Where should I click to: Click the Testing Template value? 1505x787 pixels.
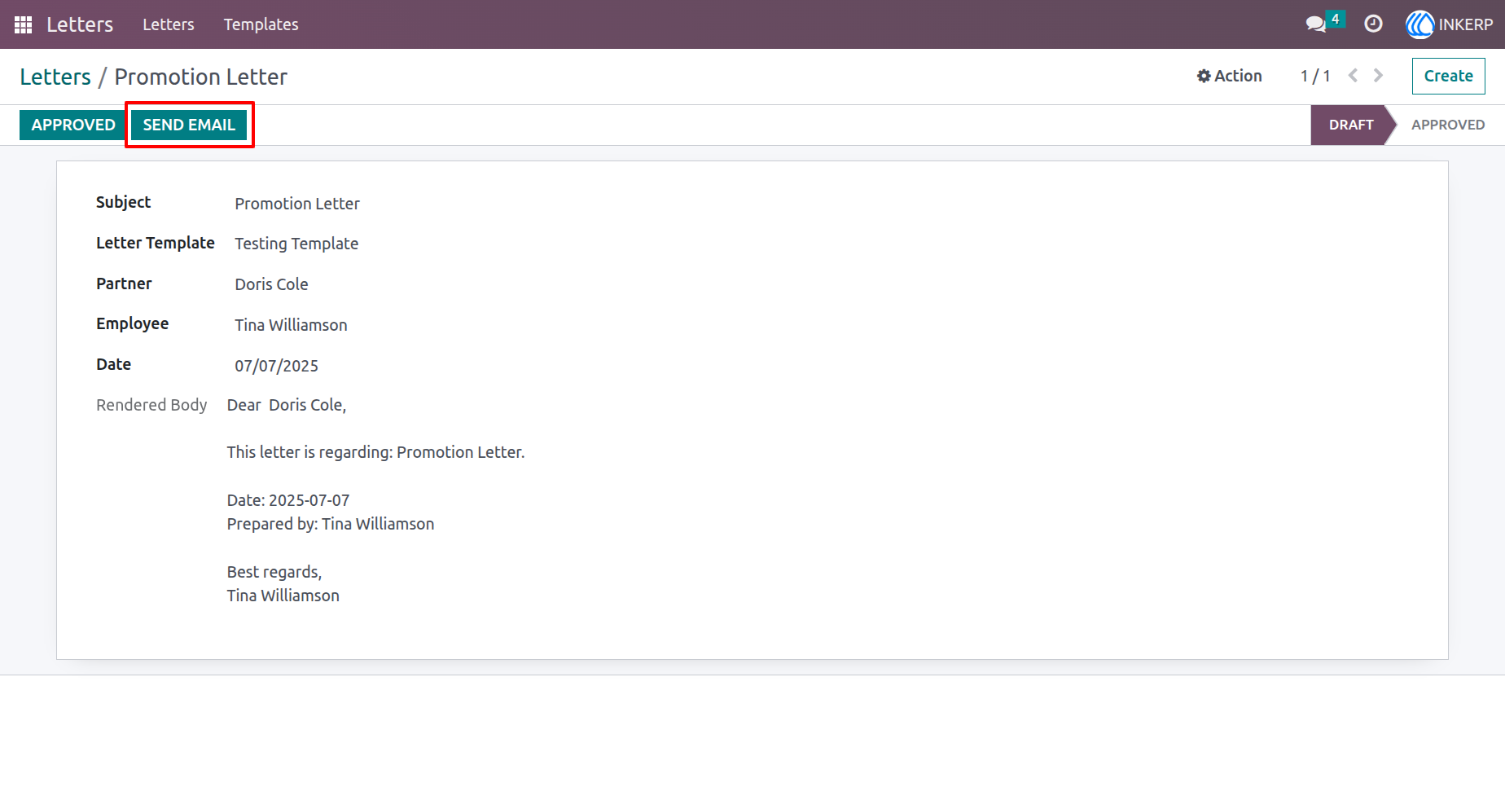pos(296,244)
